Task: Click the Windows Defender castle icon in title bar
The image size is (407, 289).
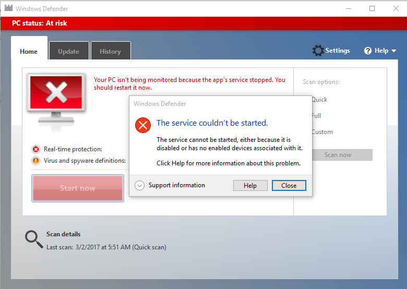Action: click(x=8, y=8)
